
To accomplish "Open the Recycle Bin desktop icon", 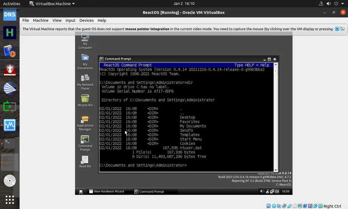I will [x=85, y=100].
